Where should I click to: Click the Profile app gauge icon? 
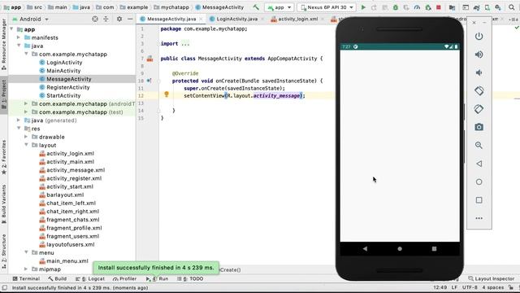417,7
